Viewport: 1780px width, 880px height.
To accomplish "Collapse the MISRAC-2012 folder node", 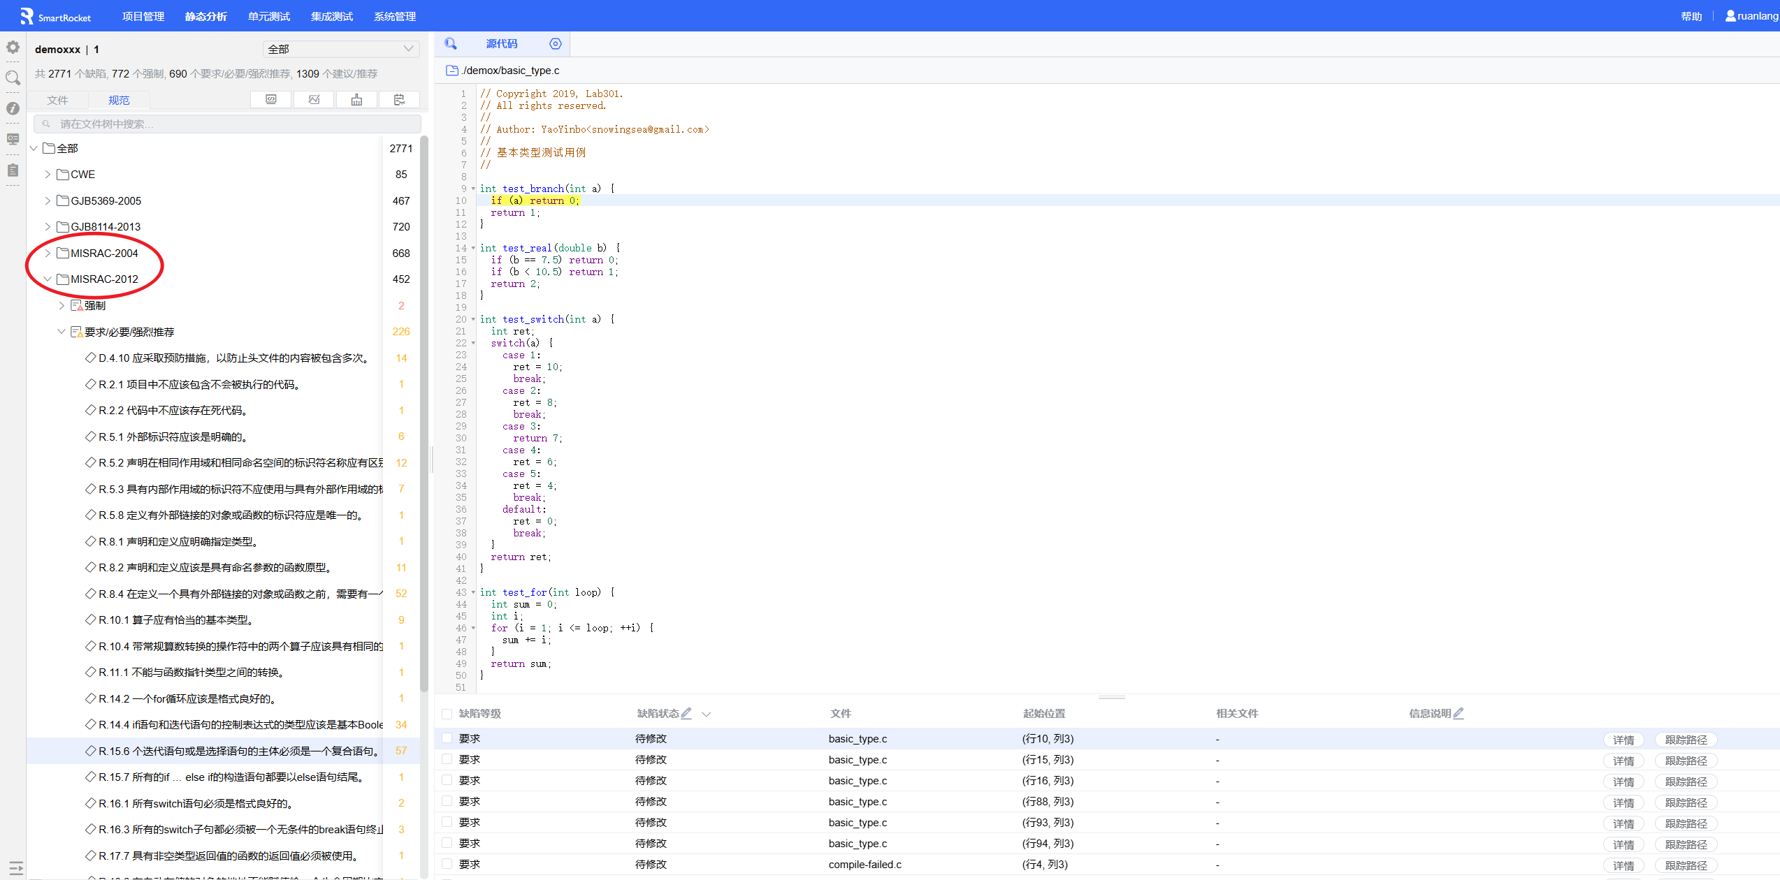I will [x=48, y=279].
